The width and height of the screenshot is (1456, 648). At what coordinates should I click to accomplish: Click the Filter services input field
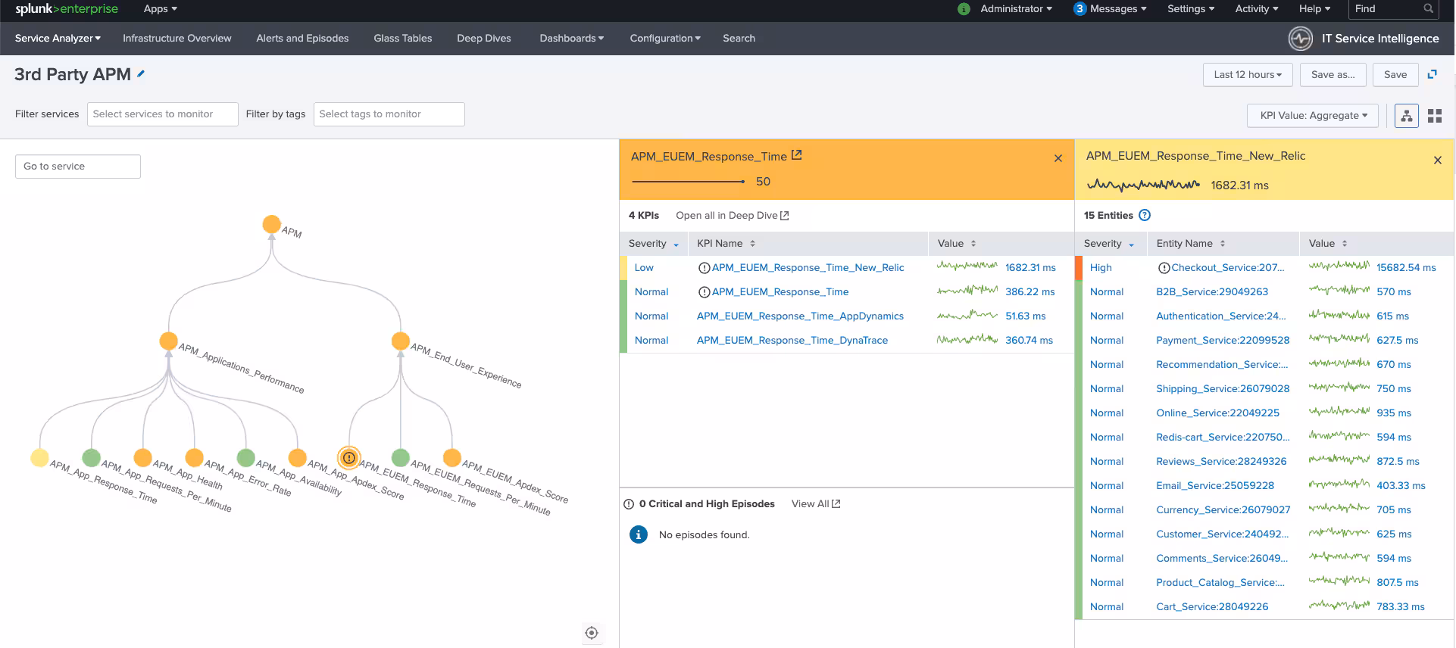point(162,114)
